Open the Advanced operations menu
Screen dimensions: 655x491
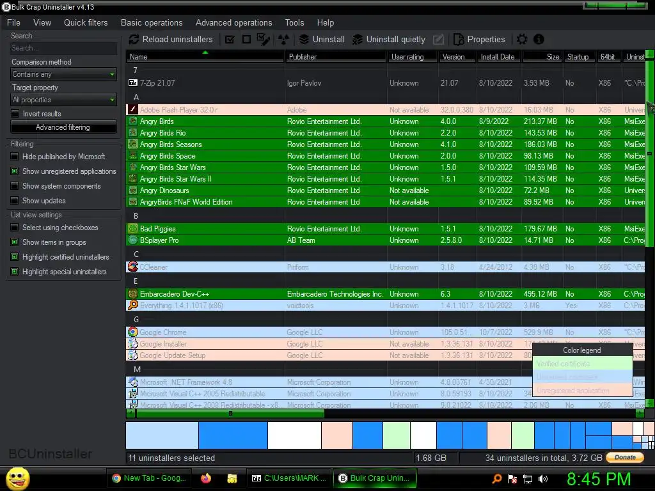pos(233,22)
